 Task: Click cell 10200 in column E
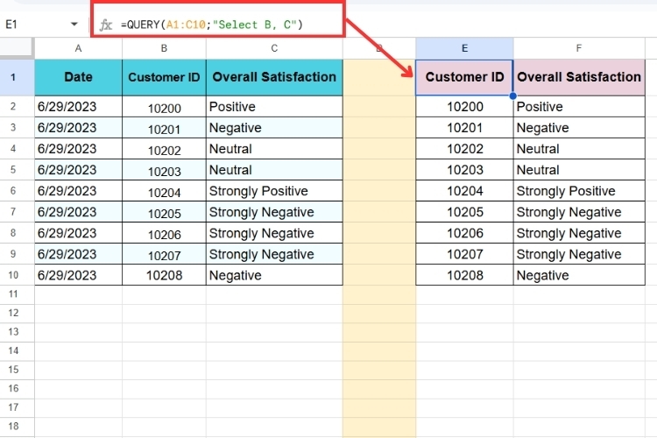coord(464,107)
